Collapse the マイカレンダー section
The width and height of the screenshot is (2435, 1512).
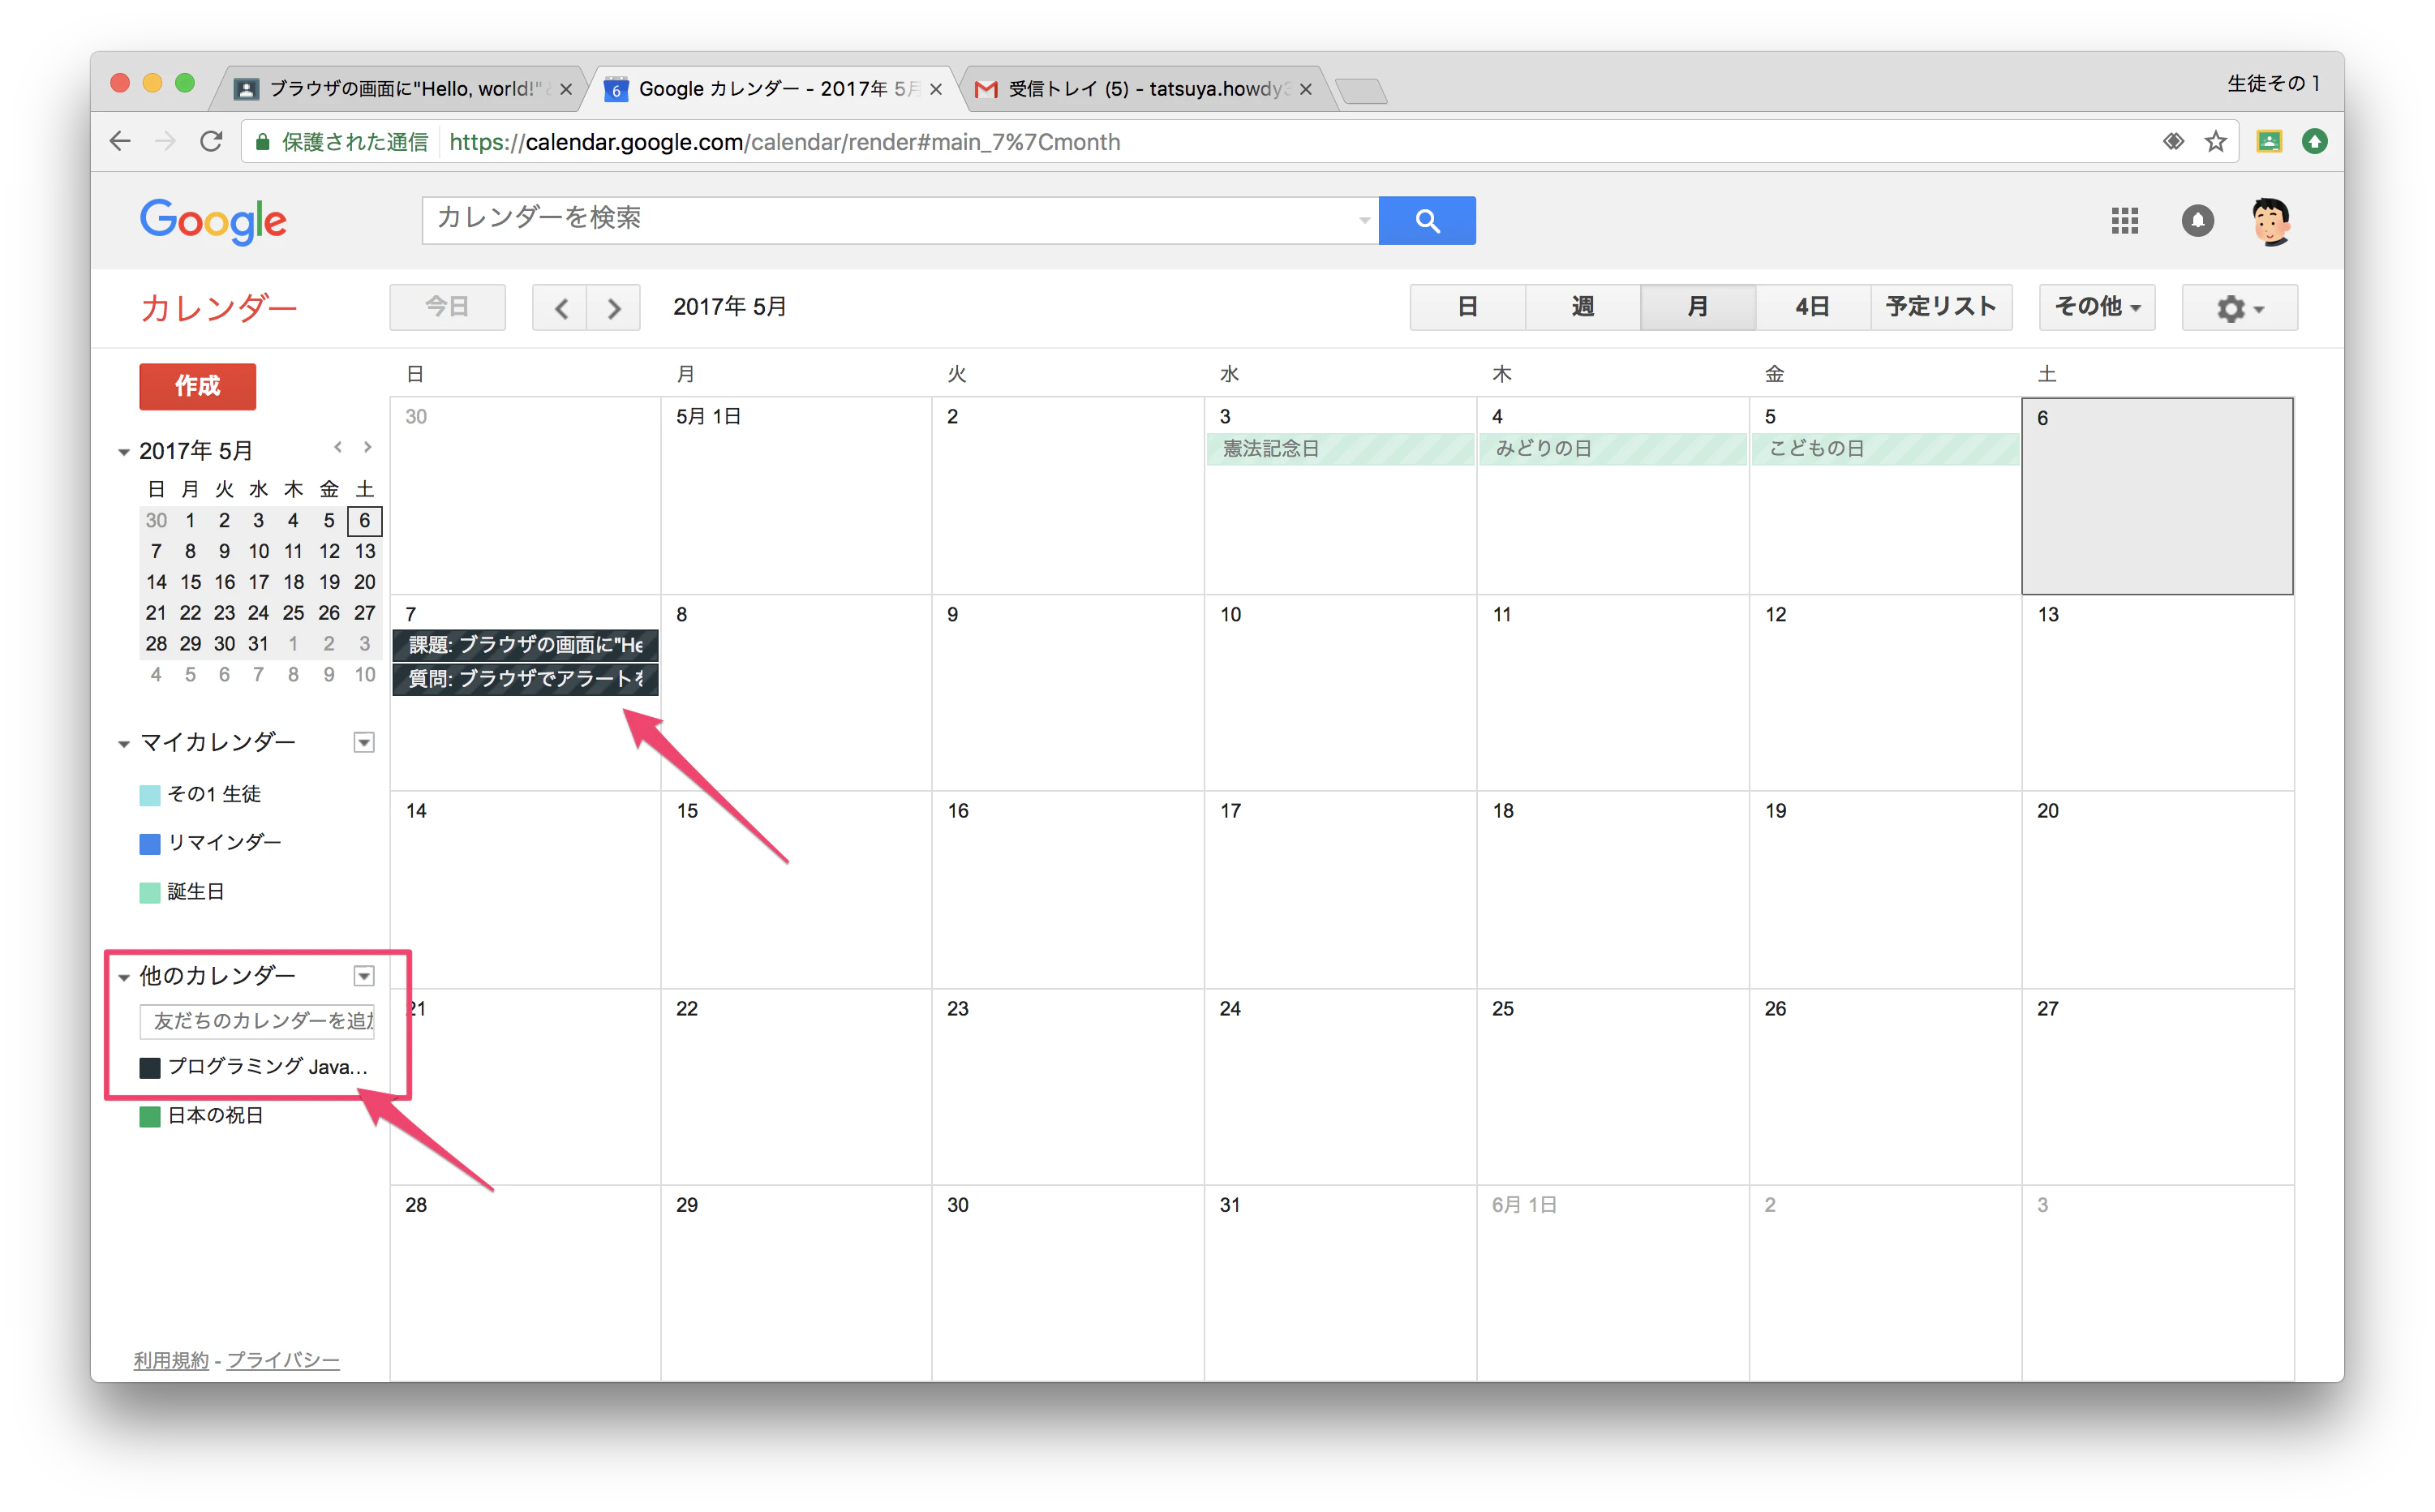(124, 743)
